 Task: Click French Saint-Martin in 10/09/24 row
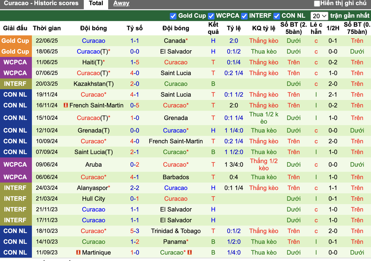(176, 141)
